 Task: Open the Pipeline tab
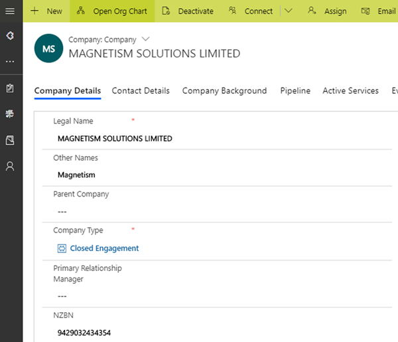(295, 91)
